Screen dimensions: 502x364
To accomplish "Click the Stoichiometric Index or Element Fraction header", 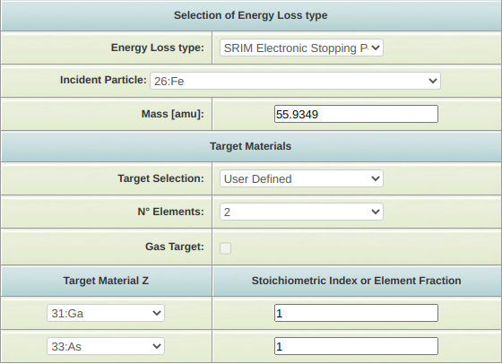I will pyautogui.click(x=357, y=281).
